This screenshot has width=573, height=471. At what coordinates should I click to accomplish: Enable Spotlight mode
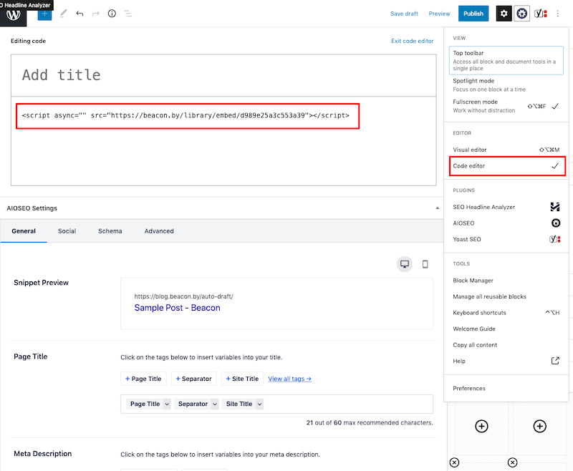pos(506,84)
